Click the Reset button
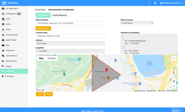Screen dimensions: 185x112 [x=49, y=94]
